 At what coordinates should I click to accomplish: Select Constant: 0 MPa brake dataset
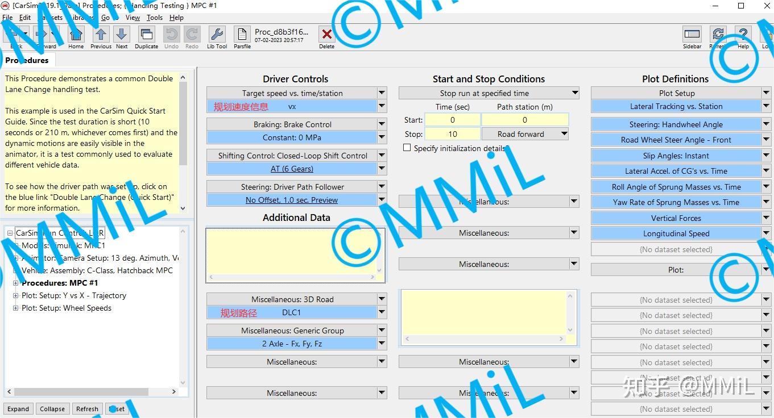click(292, 137)
